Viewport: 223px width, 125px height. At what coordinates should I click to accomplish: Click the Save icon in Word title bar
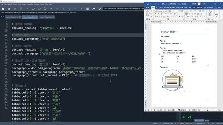tap(147, 4)
